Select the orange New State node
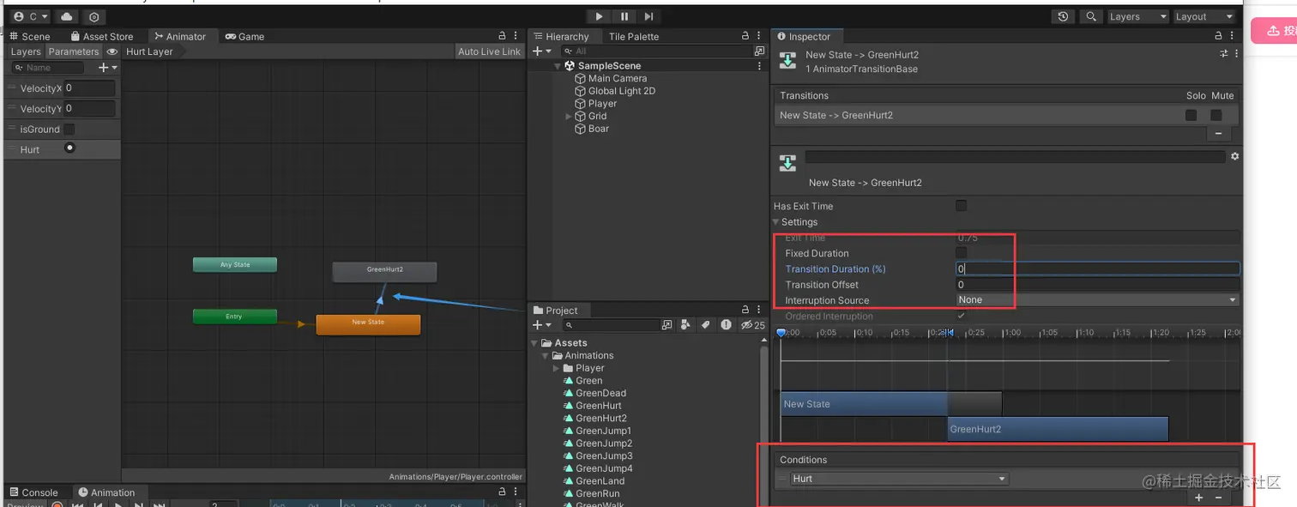Image resolution: width=1297 pixels, height=507 pixels. pyautogui.click(x=368, y=324)
